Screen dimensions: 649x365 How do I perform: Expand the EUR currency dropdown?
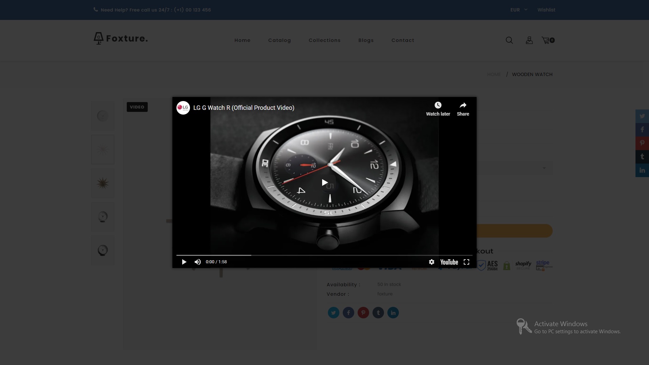[x=519, y=10]
